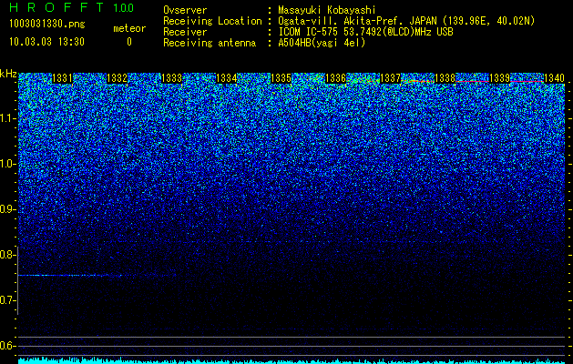The height and width of the screenshot is (364, 573).
Task: Click time marker 1338 on spectrogram
Action: pos(445,78)
